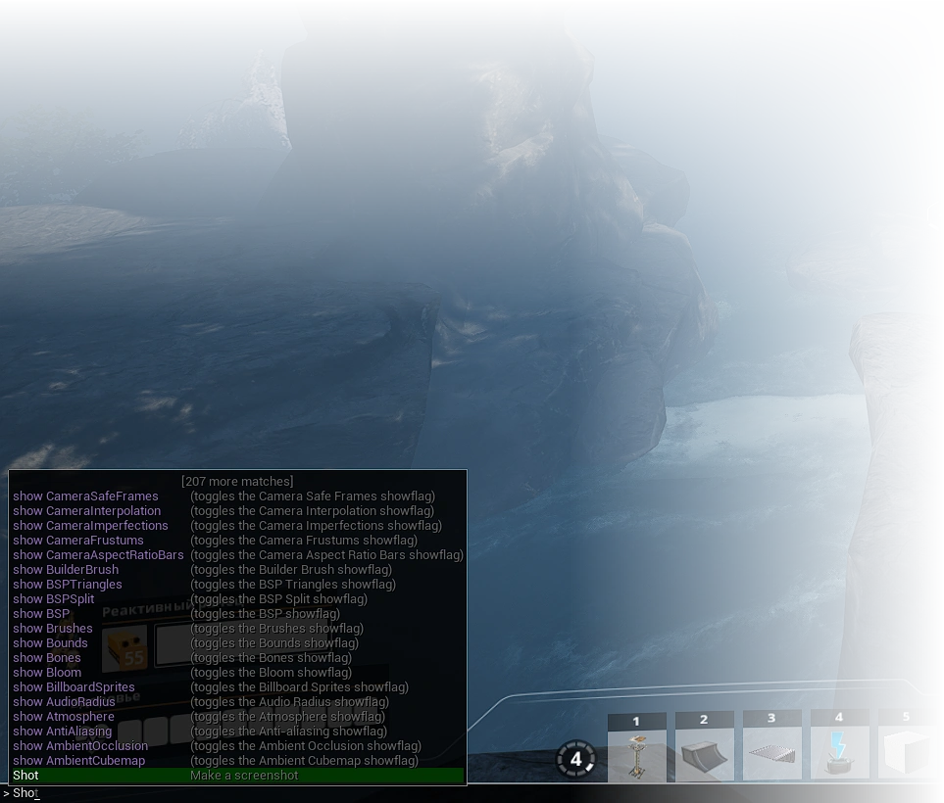Pick the lightning bolt generator in slot 4
The width and height of the screenshot is (944, 803).
[x=839, y=754]
